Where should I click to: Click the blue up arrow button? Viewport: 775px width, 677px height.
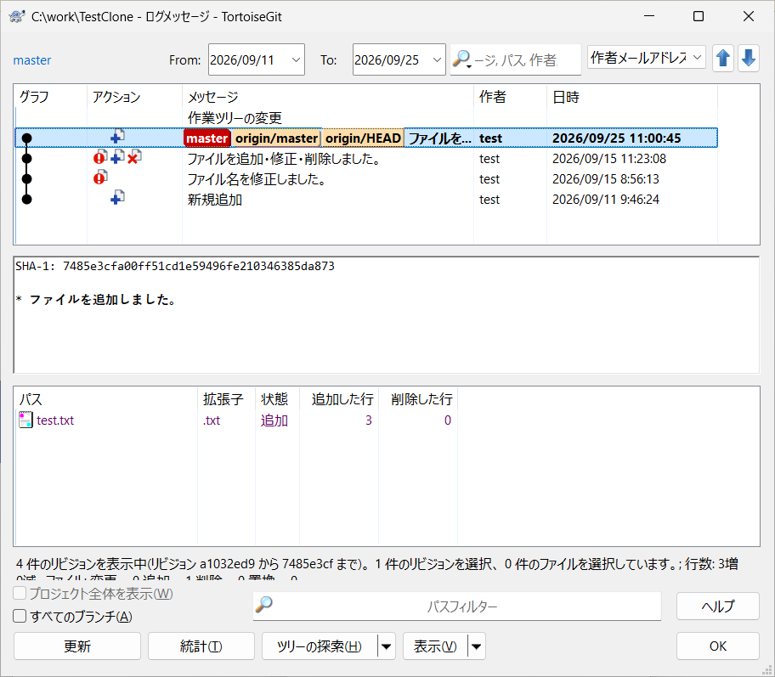[x=722, y=59]
